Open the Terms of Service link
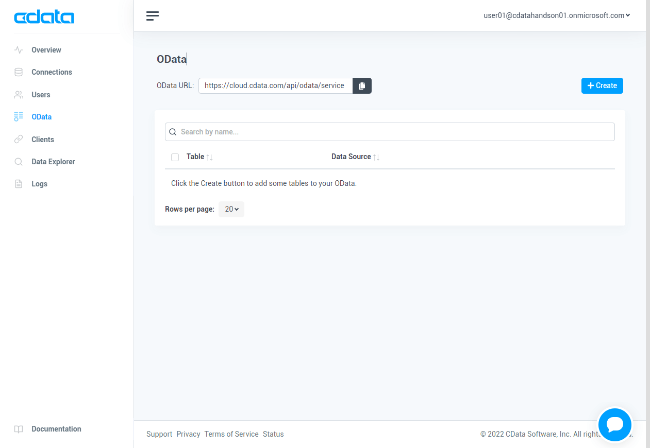 (231, 434)
